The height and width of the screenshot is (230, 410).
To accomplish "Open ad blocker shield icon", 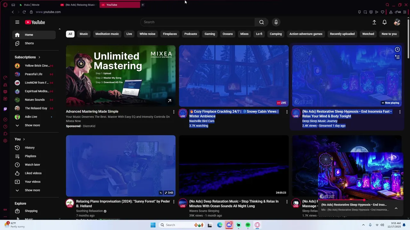I will (371, 12).
